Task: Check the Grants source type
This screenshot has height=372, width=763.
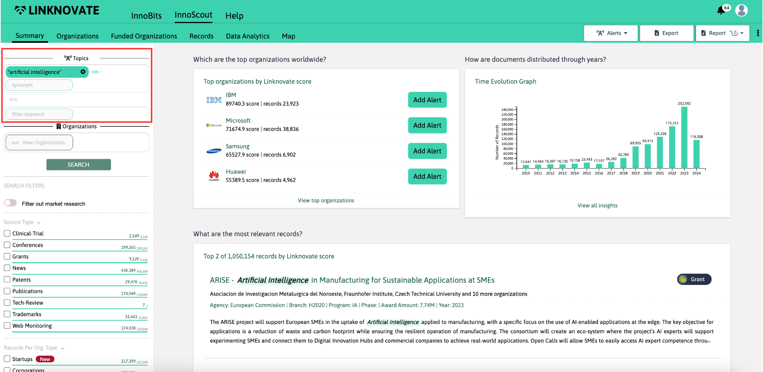Action: coord(7,256)
